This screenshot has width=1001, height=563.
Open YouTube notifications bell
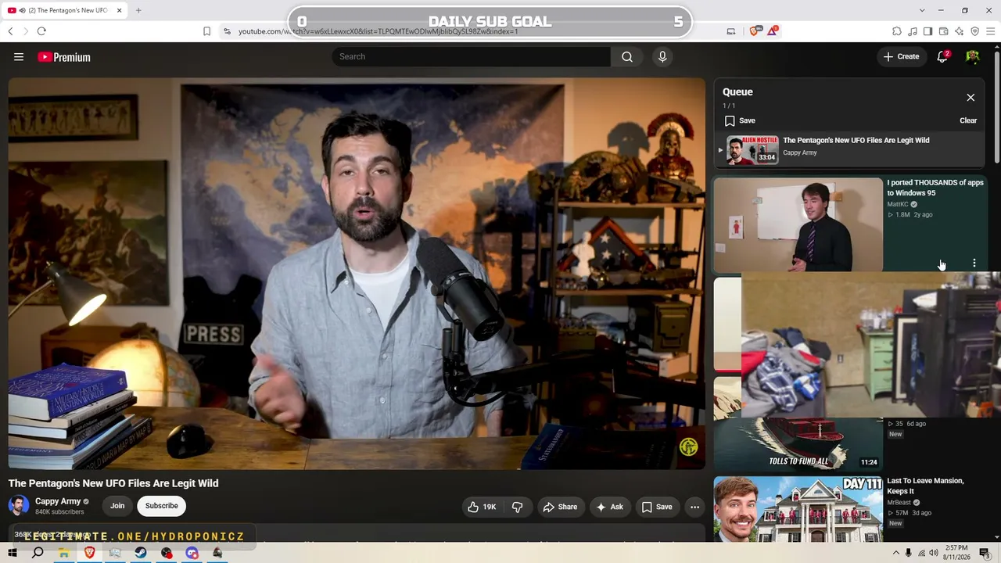click(942, 56)
